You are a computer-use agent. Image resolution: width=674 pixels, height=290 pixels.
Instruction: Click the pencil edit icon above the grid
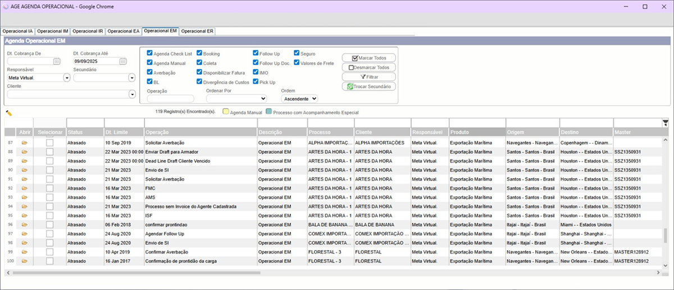click(x=9, y=113)
